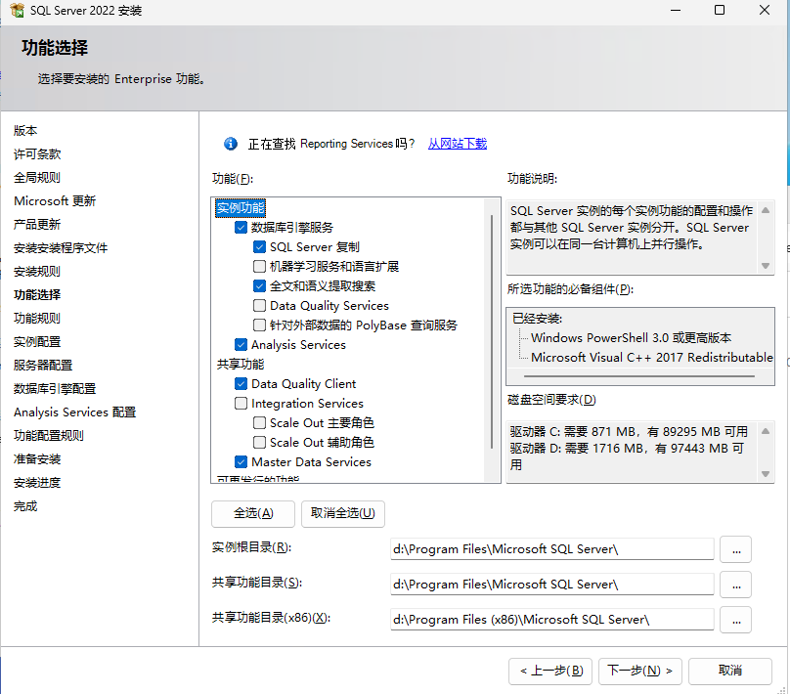Select 实例配置 step in sidebar
Viewport: 790px width, 694px height.
[x=37, y=342]
